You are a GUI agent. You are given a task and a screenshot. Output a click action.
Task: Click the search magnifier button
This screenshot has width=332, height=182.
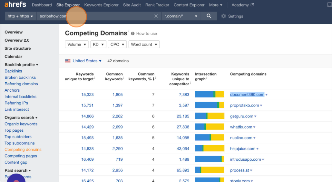pos(209,16)
